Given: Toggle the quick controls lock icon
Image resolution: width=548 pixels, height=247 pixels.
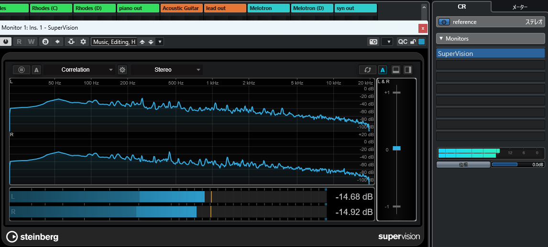Looking at the screenshot, I should click(x=413, y=42).
